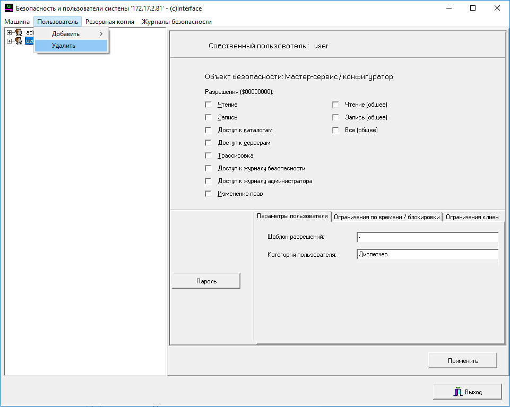Enable Все (общее) checkbox
This screenshot has height=407, width=510.
point(335,130)
